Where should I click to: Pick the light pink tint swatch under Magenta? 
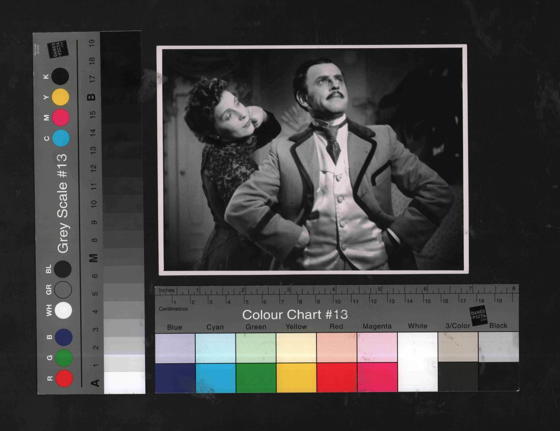[x=377, y=348]
